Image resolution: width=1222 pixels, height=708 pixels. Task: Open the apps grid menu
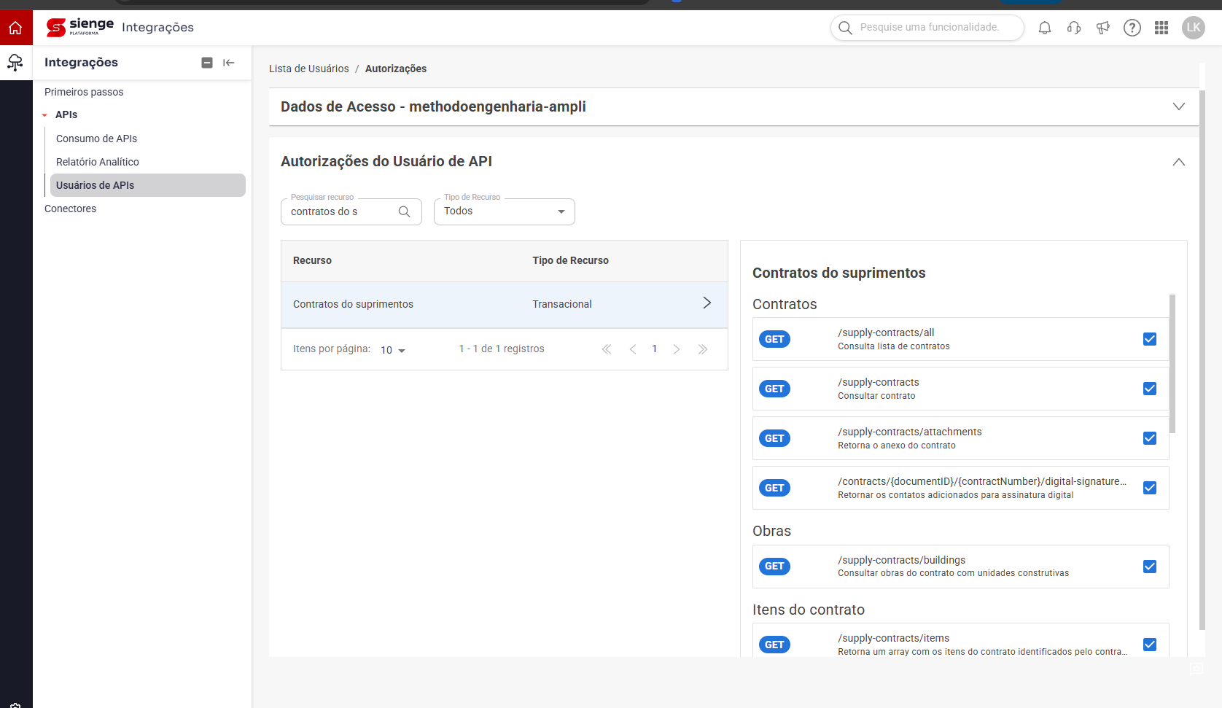coord(1161,28)
